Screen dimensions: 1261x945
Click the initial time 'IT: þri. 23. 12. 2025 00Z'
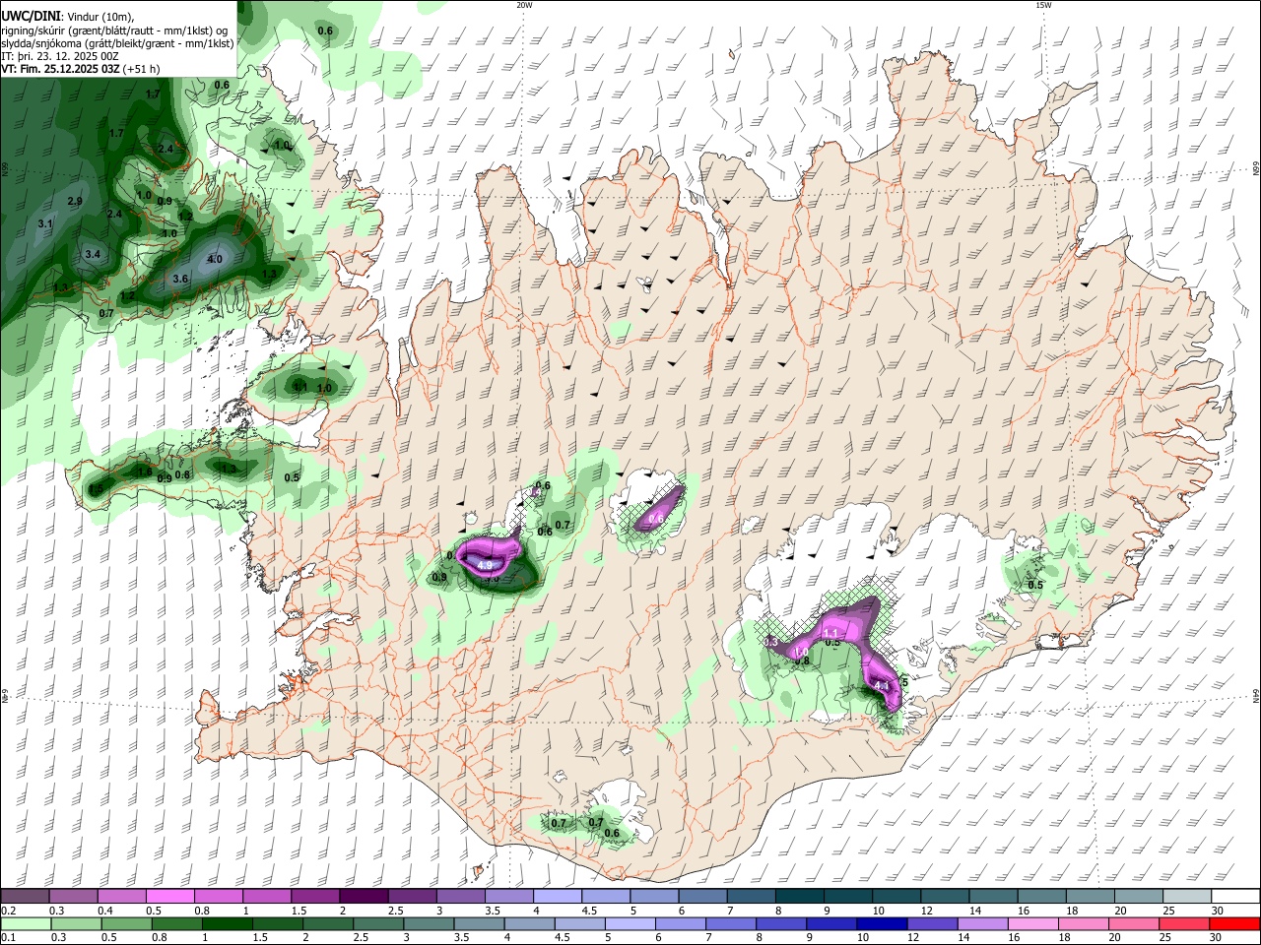click(60, 56)
